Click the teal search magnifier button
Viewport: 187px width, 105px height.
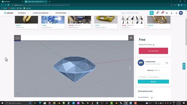(151, 13)
